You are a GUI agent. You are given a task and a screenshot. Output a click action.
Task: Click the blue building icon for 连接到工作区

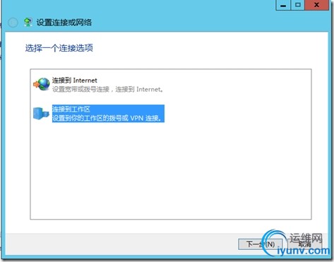coord(41,114)
